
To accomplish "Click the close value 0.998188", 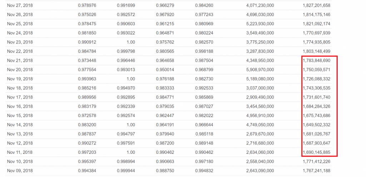I will point(204,51).
